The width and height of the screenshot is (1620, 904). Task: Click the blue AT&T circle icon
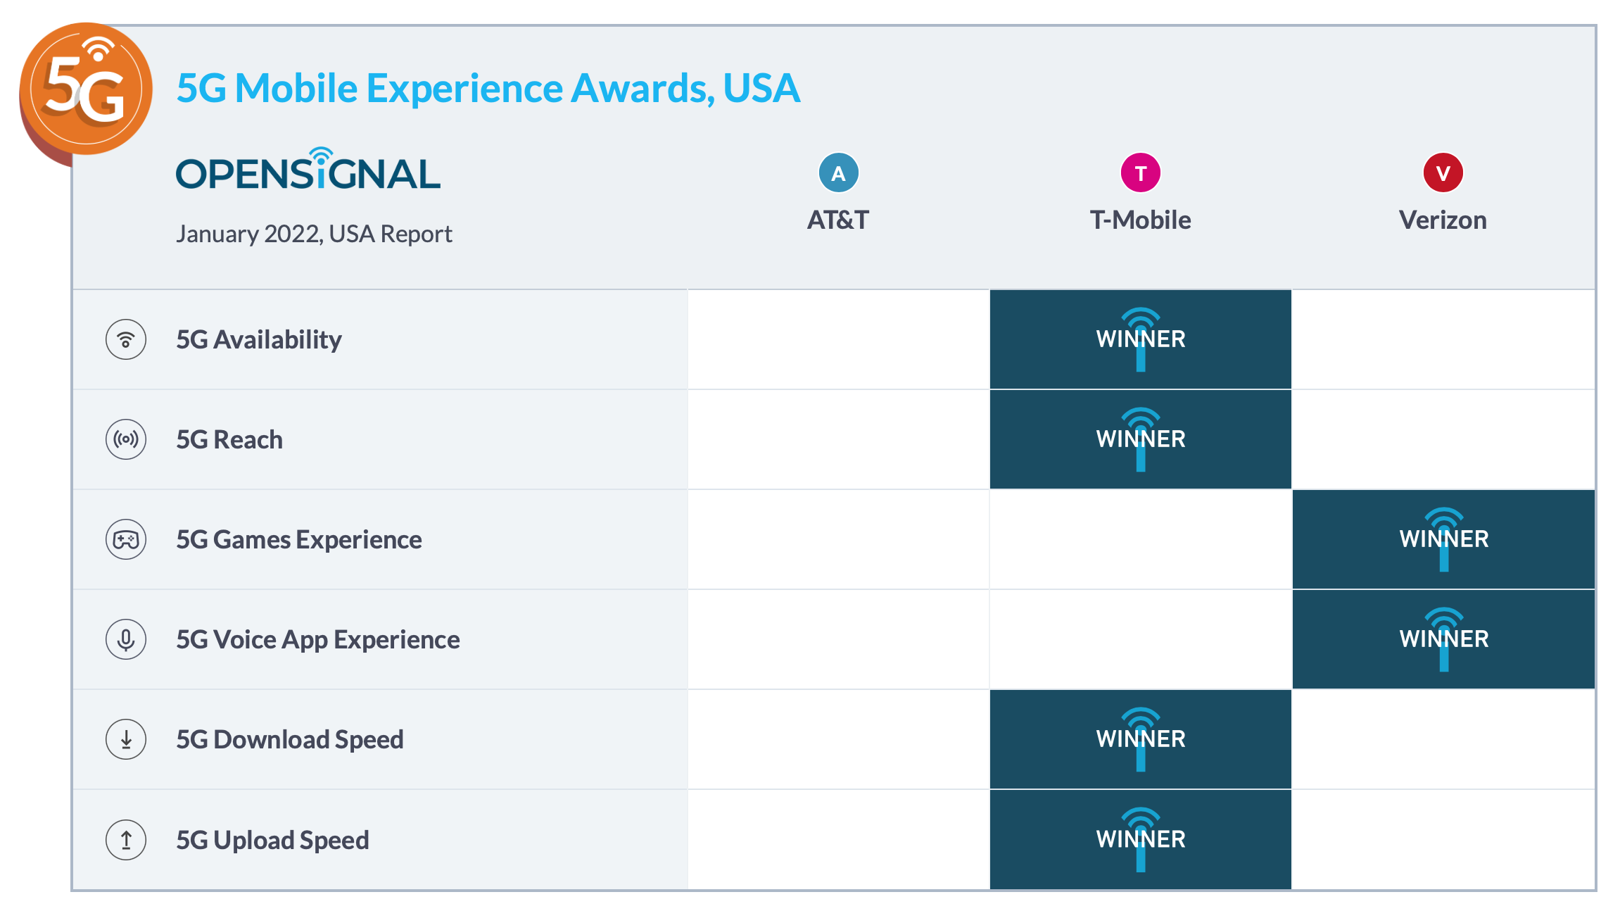click(x=838, y=173)
